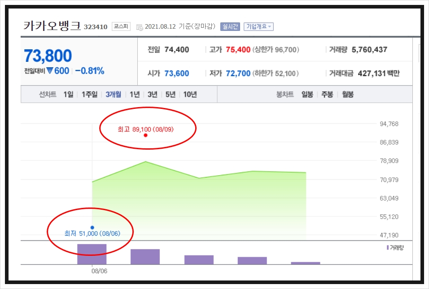Click the 코스피 market badge

pos(121,26)
